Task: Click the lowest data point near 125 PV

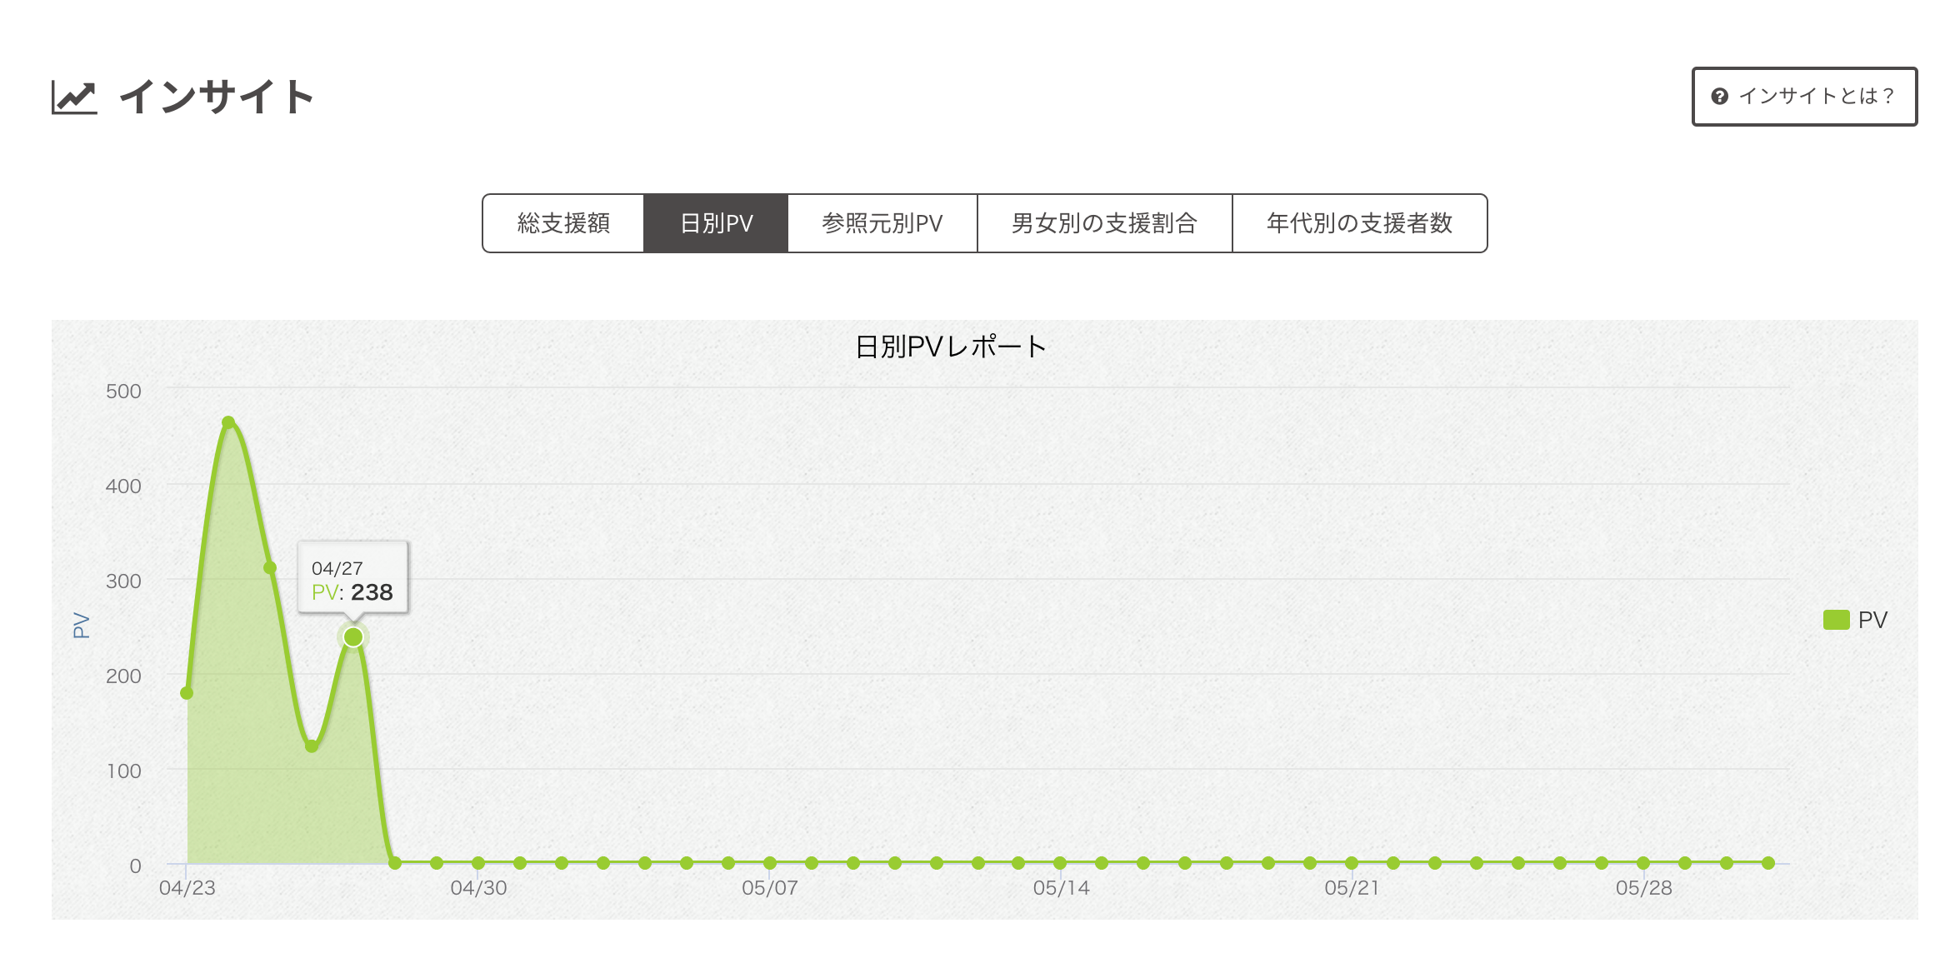Action: [312, 746]
